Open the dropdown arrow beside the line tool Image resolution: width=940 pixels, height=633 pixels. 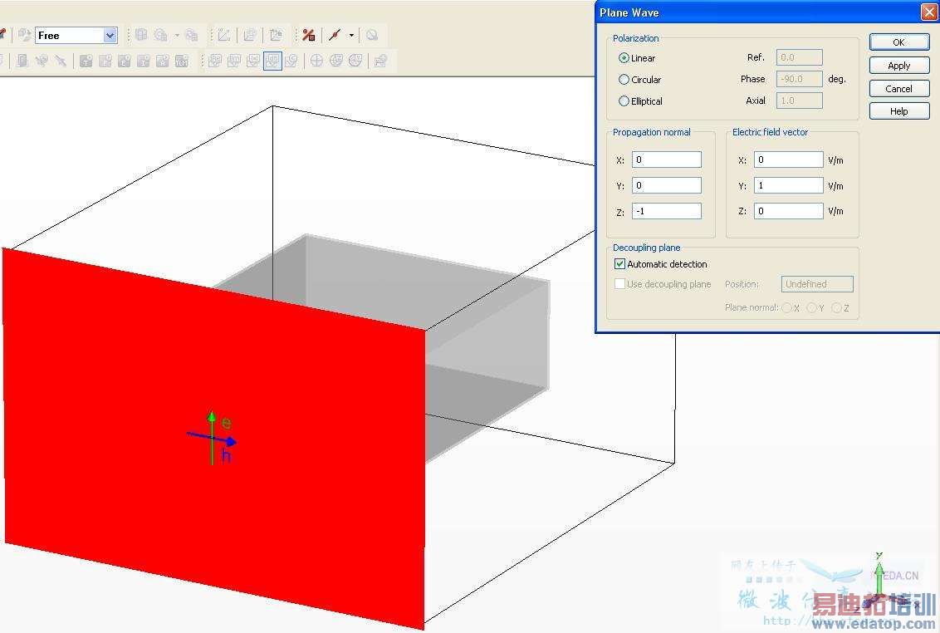[351, 36]
